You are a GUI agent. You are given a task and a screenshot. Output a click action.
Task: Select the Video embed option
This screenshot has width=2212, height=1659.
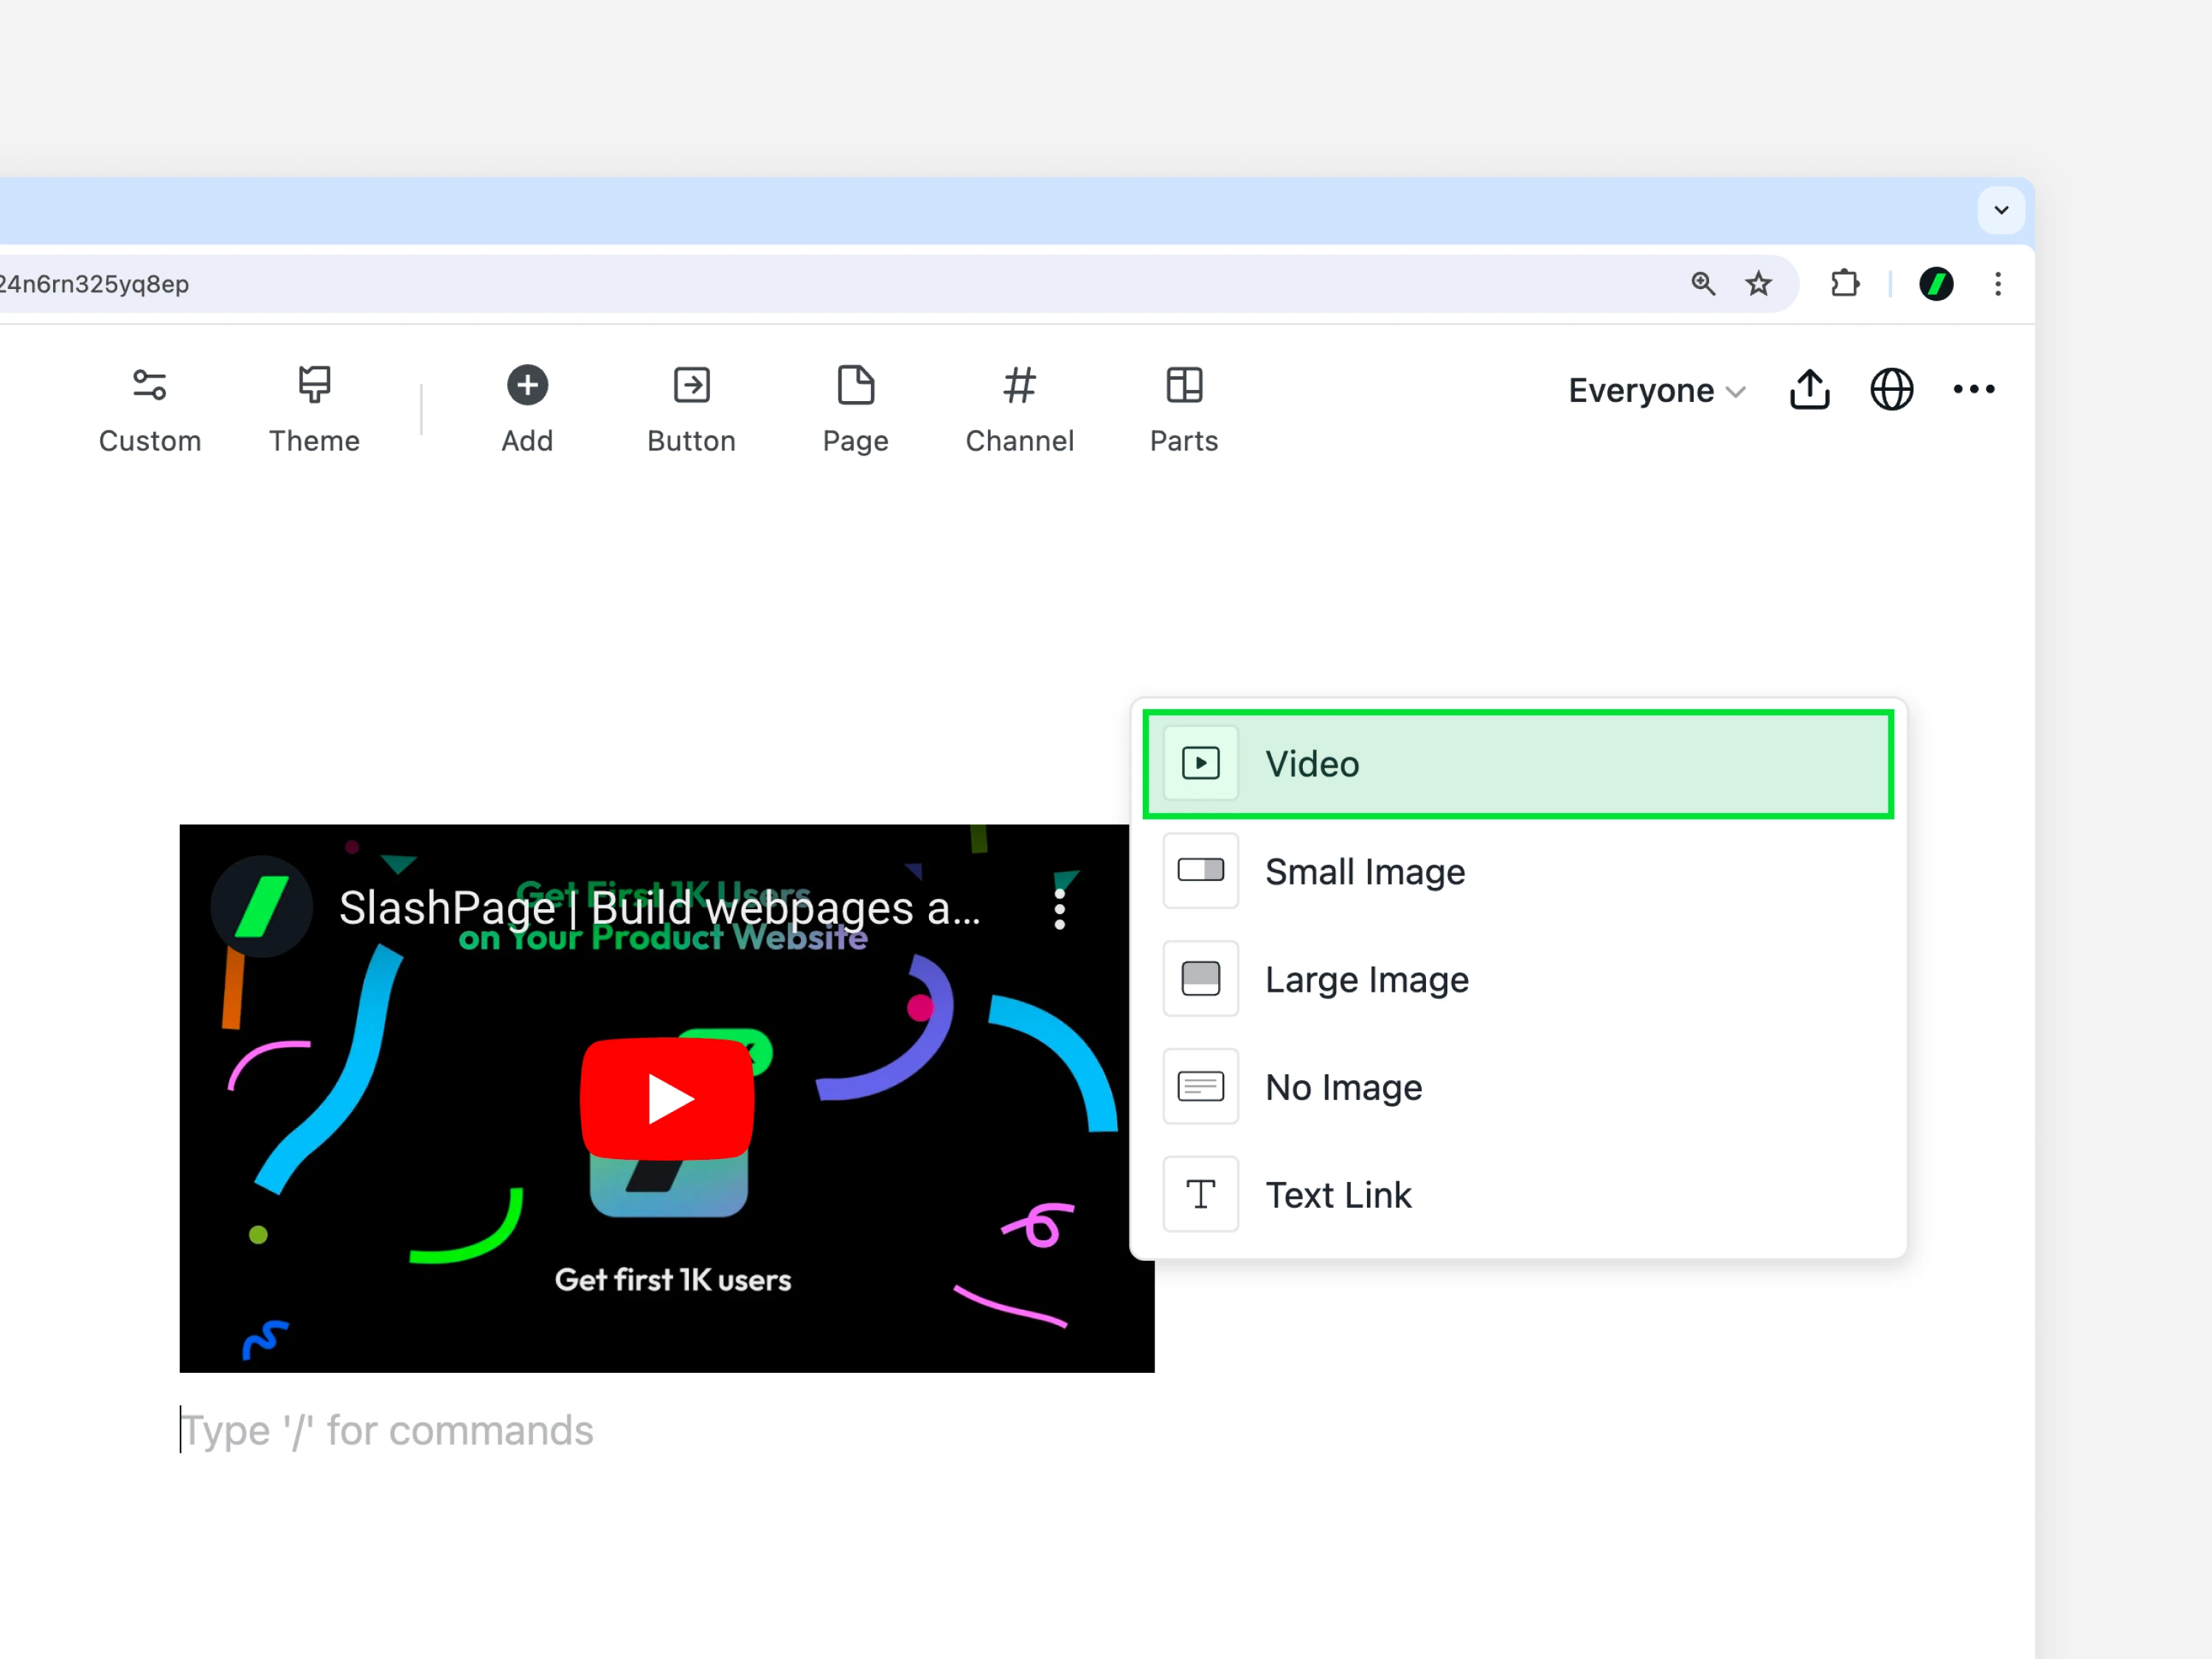1517,764
